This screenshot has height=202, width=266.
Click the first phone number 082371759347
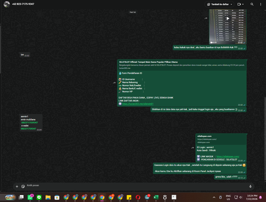point(30,123)
